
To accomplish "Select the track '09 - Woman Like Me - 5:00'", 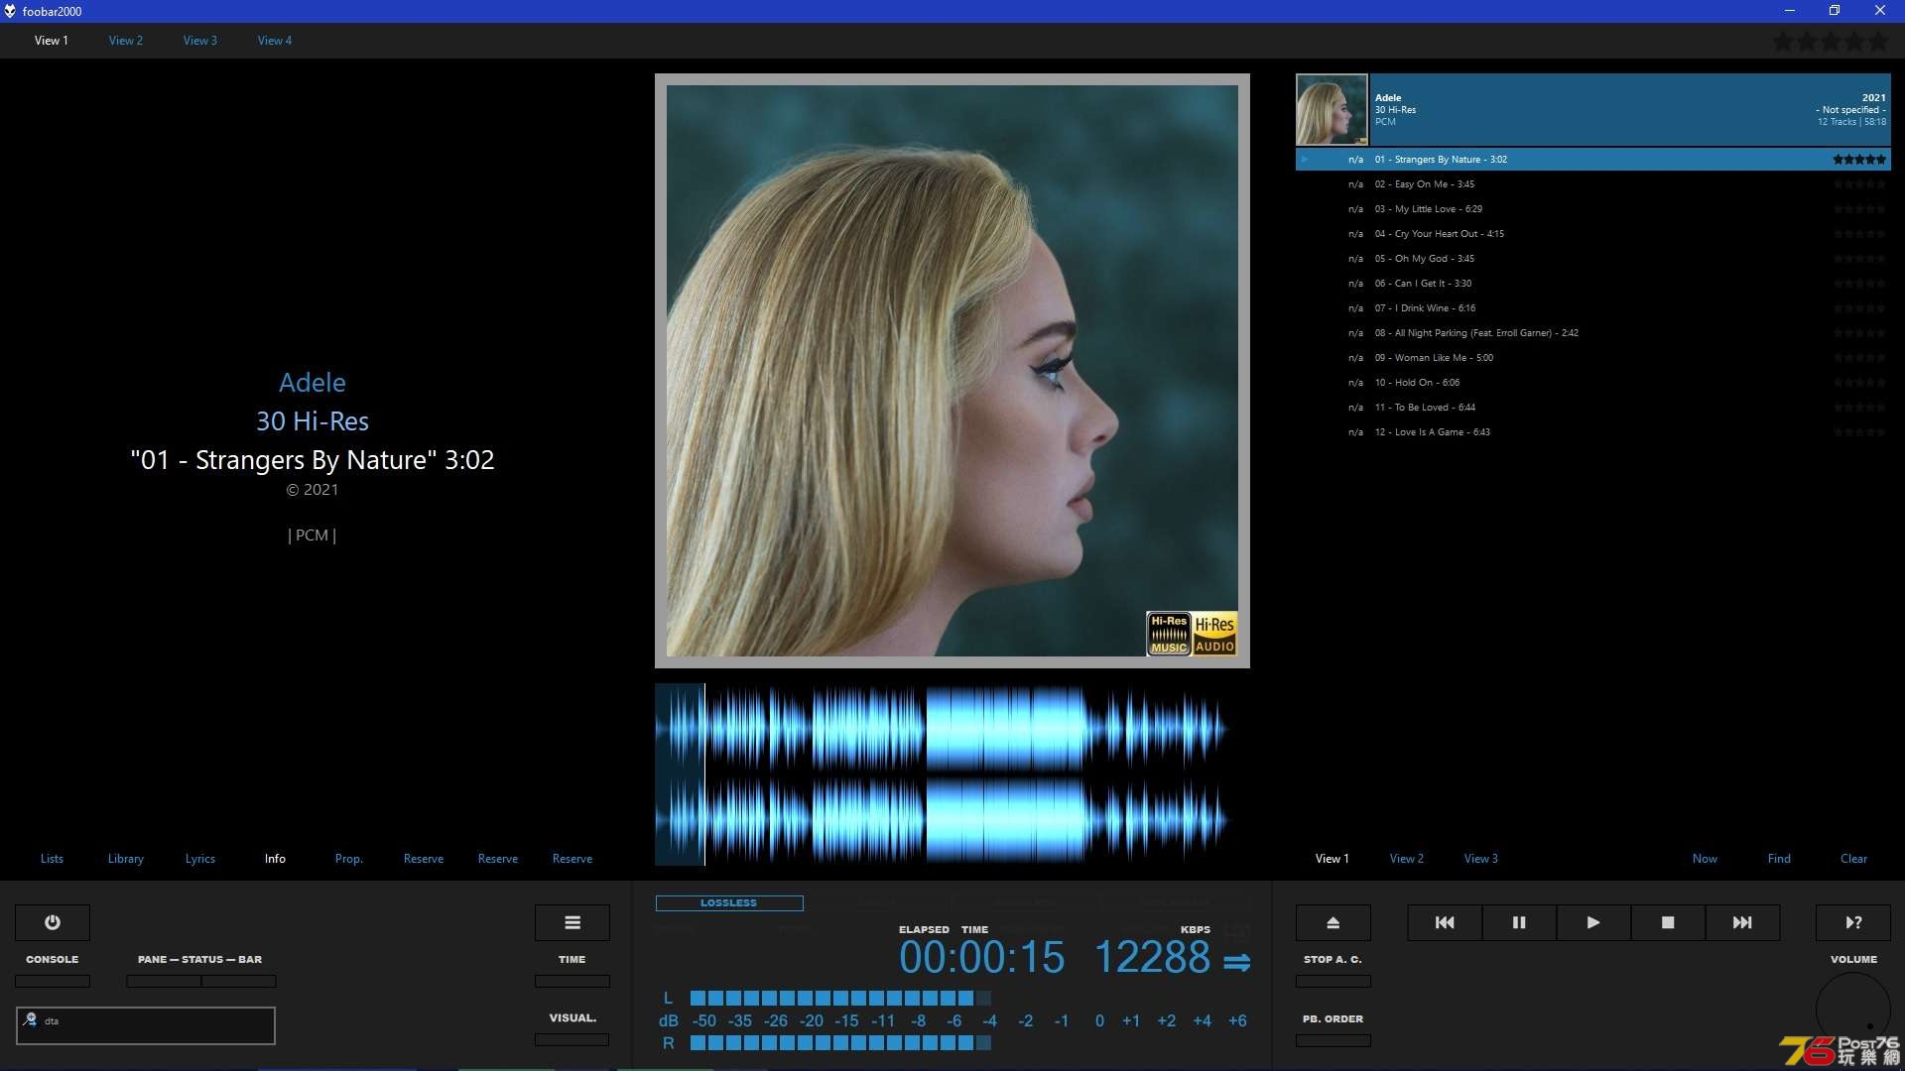I will tap(1592, 357).
